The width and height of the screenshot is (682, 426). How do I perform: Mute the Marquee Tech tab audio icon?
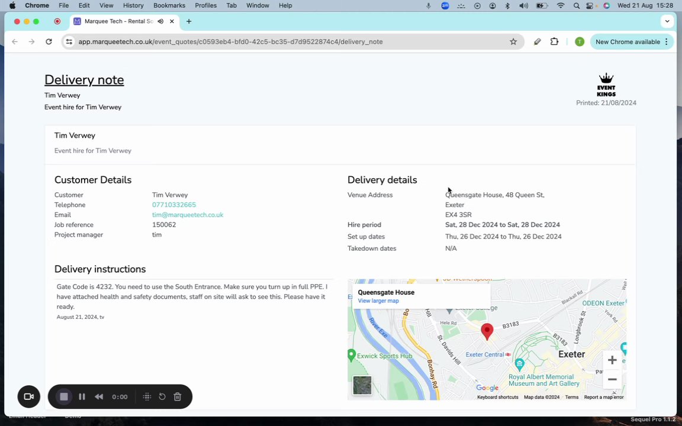[x=160, y=21]
